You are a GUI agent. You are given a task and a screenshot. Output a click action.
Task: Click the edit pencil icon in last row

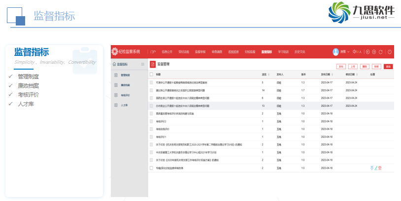376,168
